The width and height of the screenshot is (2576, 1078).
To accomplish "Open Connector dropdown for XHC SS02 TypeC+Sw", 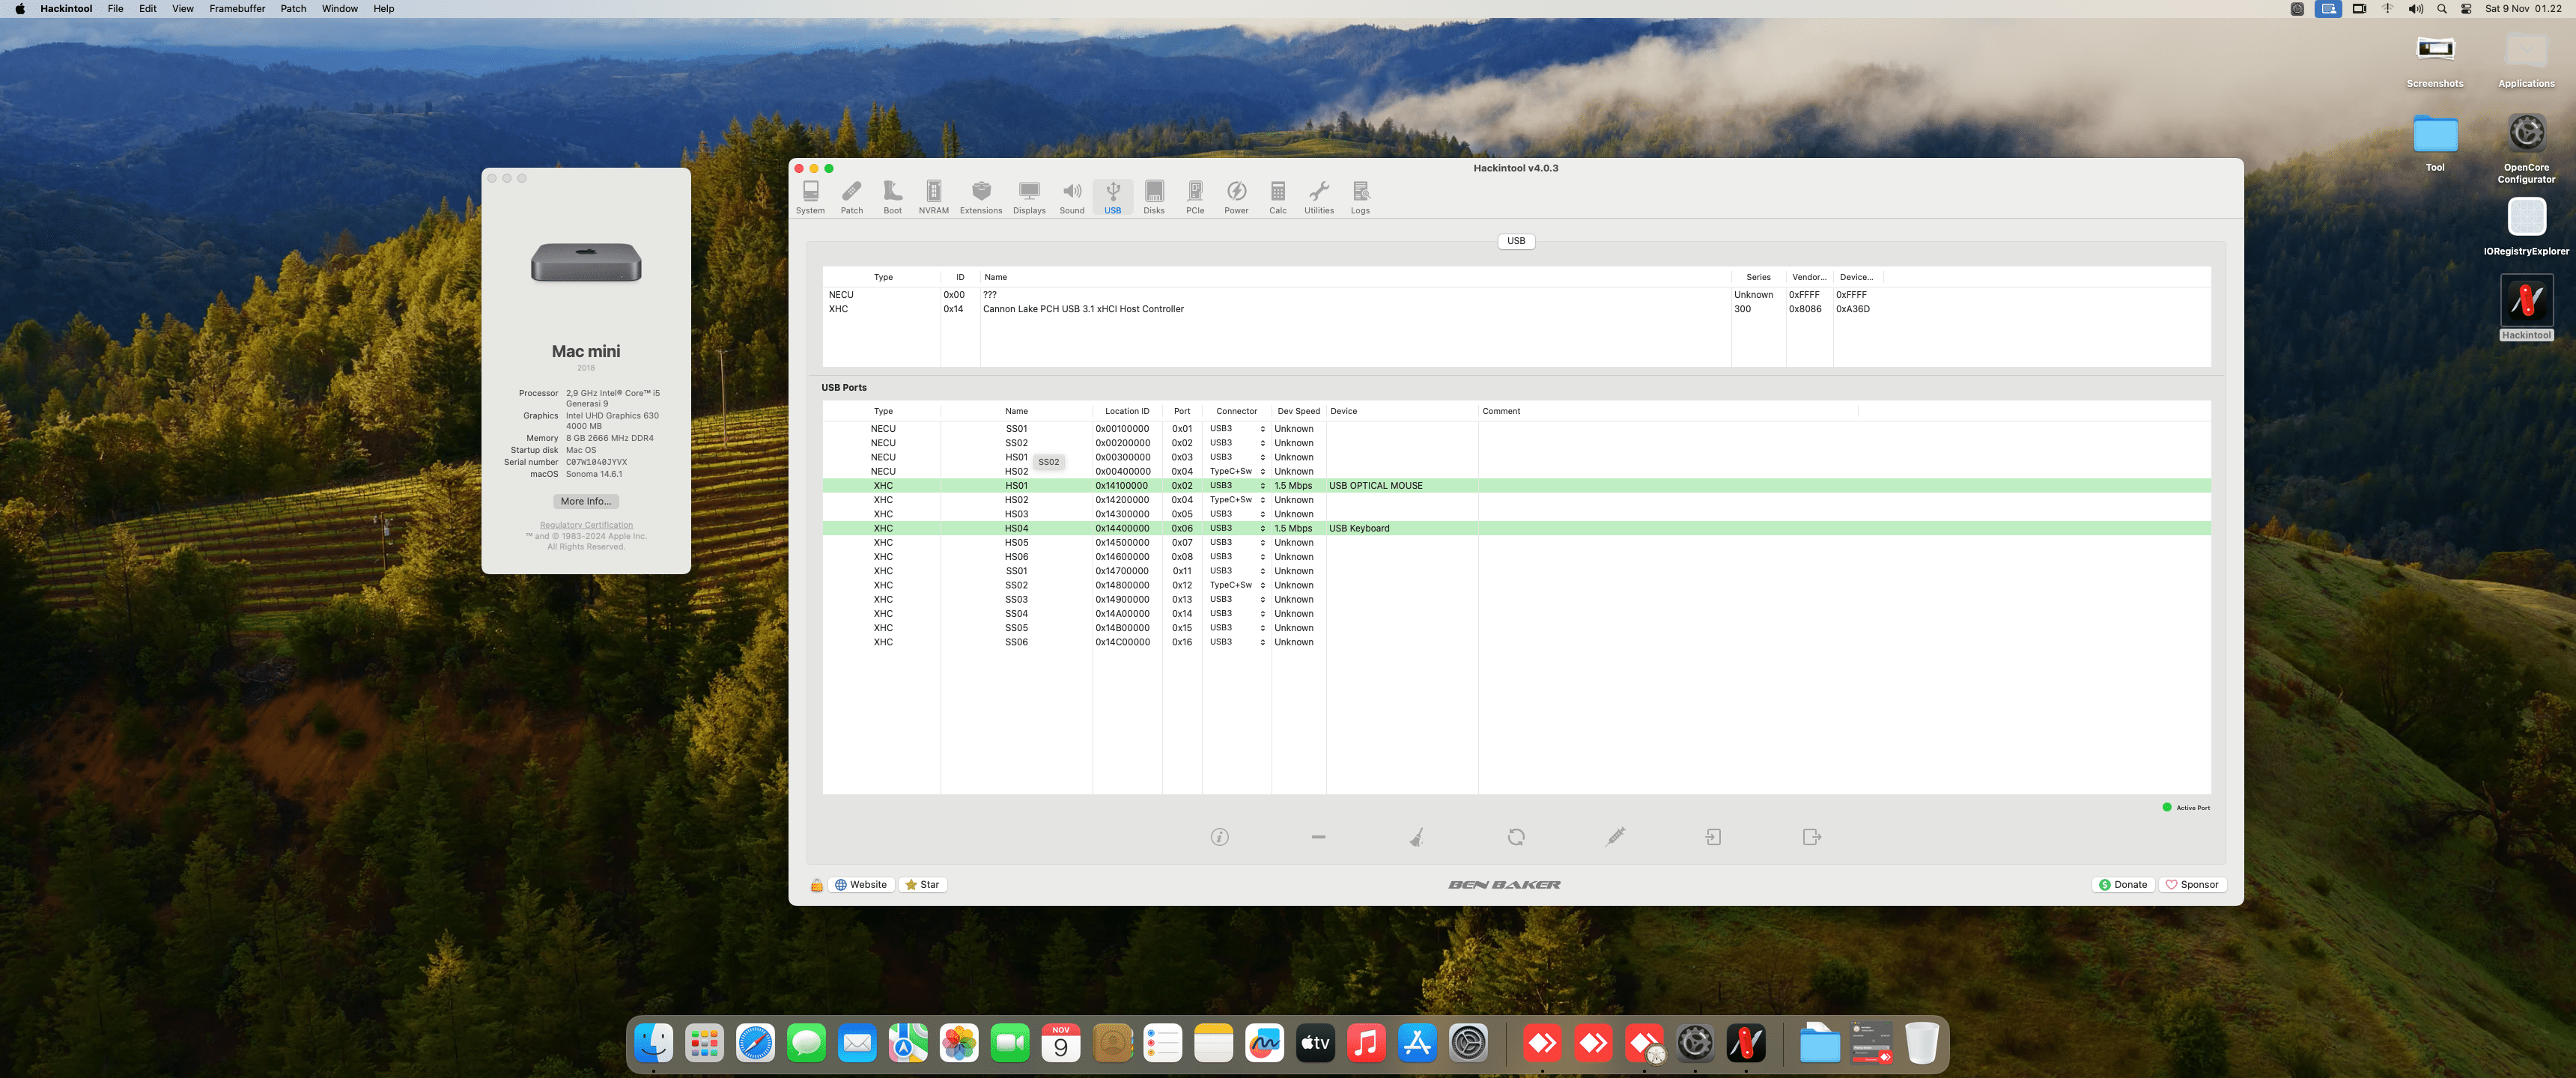I will 1236,586.
